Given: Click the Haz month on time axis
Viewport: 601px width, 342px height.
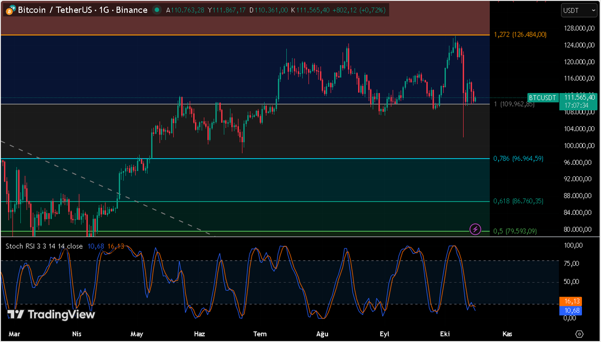Looking at the screenshot, I should tap(199, 334).
